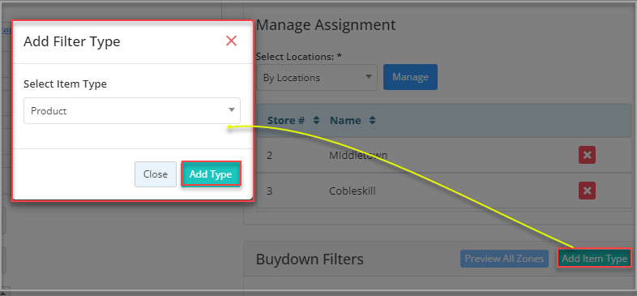
Task: Delete the Cobleskill location row
Action: coord(587,191)
